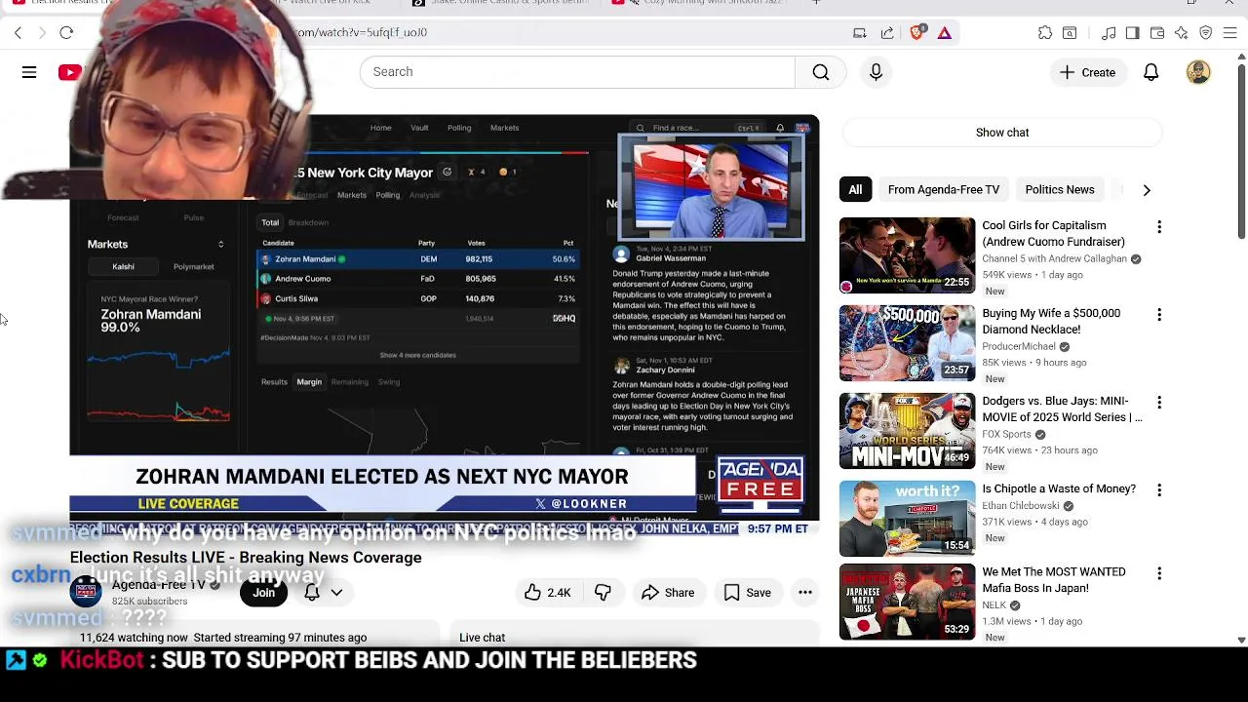Open the tab search icon in toolbar
This screenshot has width=1248, height=702.
tap(1070, 33)
